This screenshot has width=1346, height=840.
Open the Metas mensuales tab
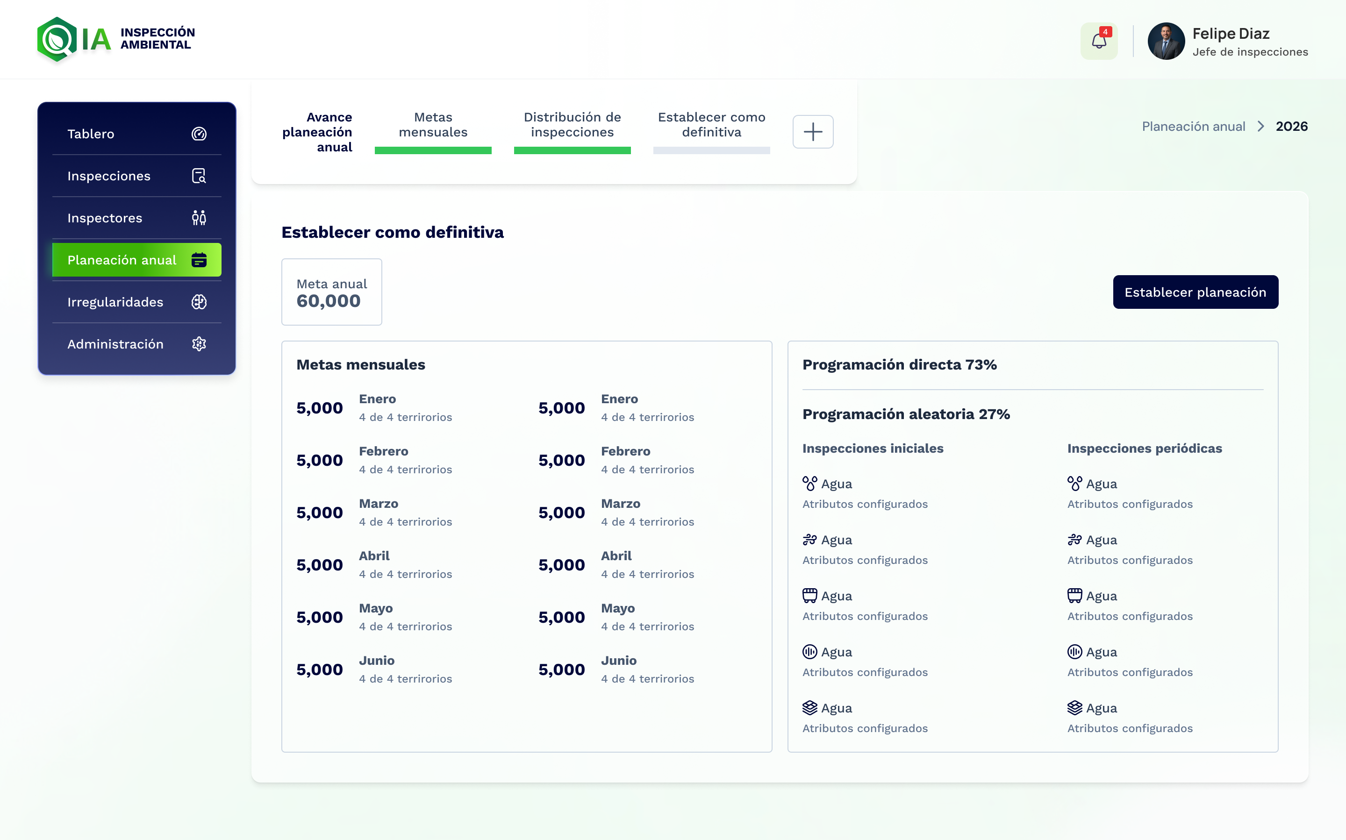click(433, 125)
